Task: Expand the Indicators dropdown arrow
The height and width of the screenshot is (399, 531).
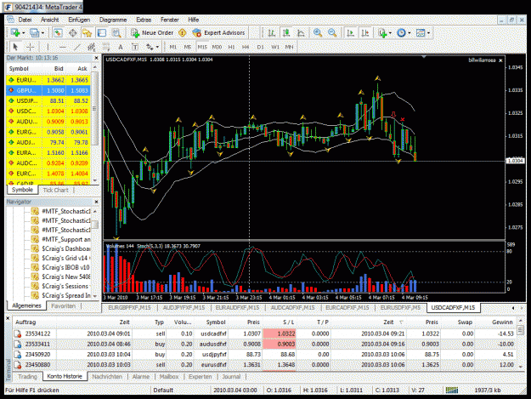Action: 390,33
